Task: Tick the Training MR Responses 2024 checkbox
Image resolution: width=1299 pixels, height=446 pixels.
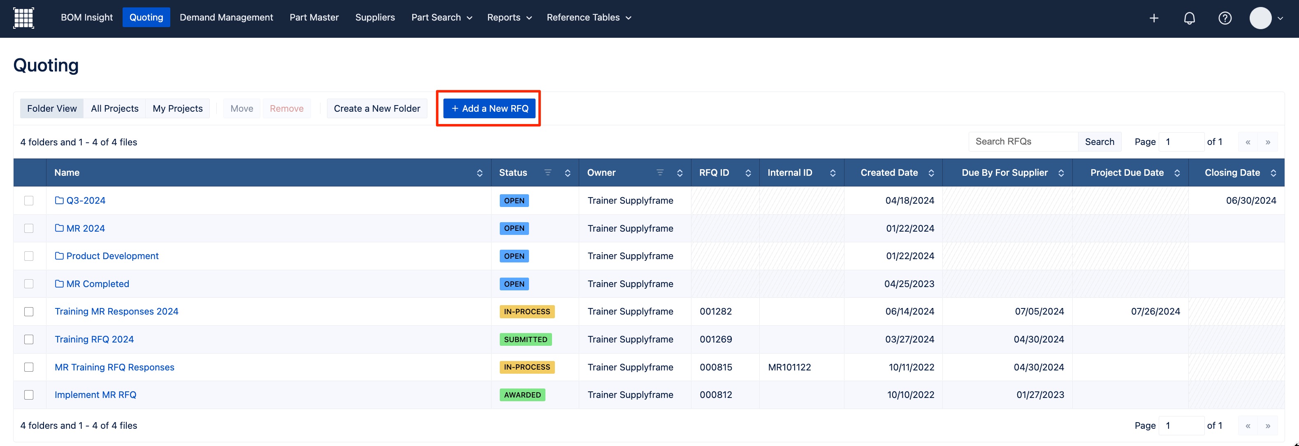Action: tap(29, 312)
